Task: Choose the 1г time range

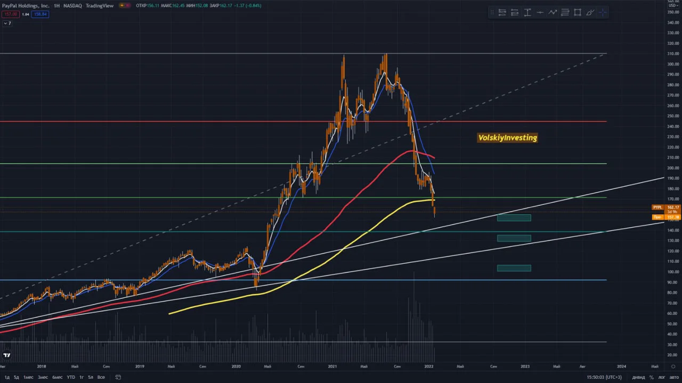Action: (x=82, y=377)
